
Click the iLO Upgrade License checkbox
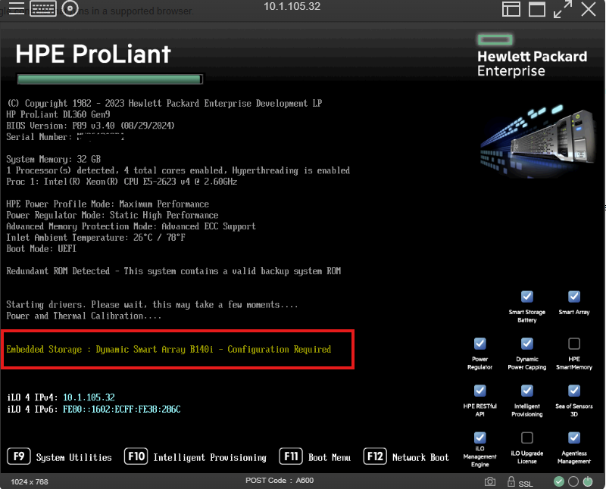(x=527, y=438)
